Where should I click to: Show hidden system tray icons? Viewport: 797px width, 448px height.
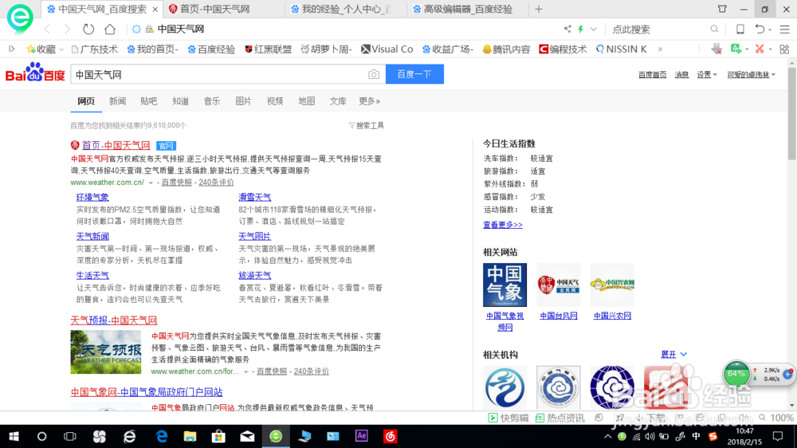pyautogui.click(x=607, y=436)
